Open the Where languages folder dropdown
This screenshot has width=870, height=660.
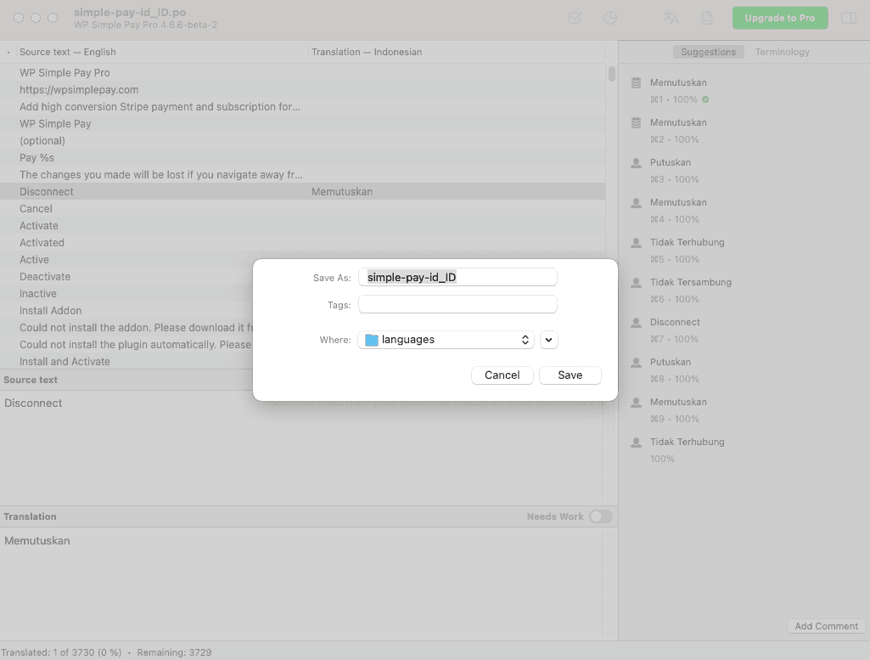(446, 340)
